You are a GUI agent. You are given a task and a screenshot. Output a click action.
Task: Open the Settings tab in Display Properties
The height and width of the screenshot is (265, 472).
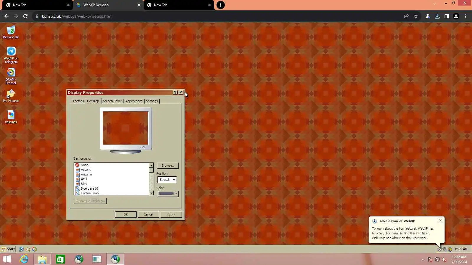click(x=152, y=101)
